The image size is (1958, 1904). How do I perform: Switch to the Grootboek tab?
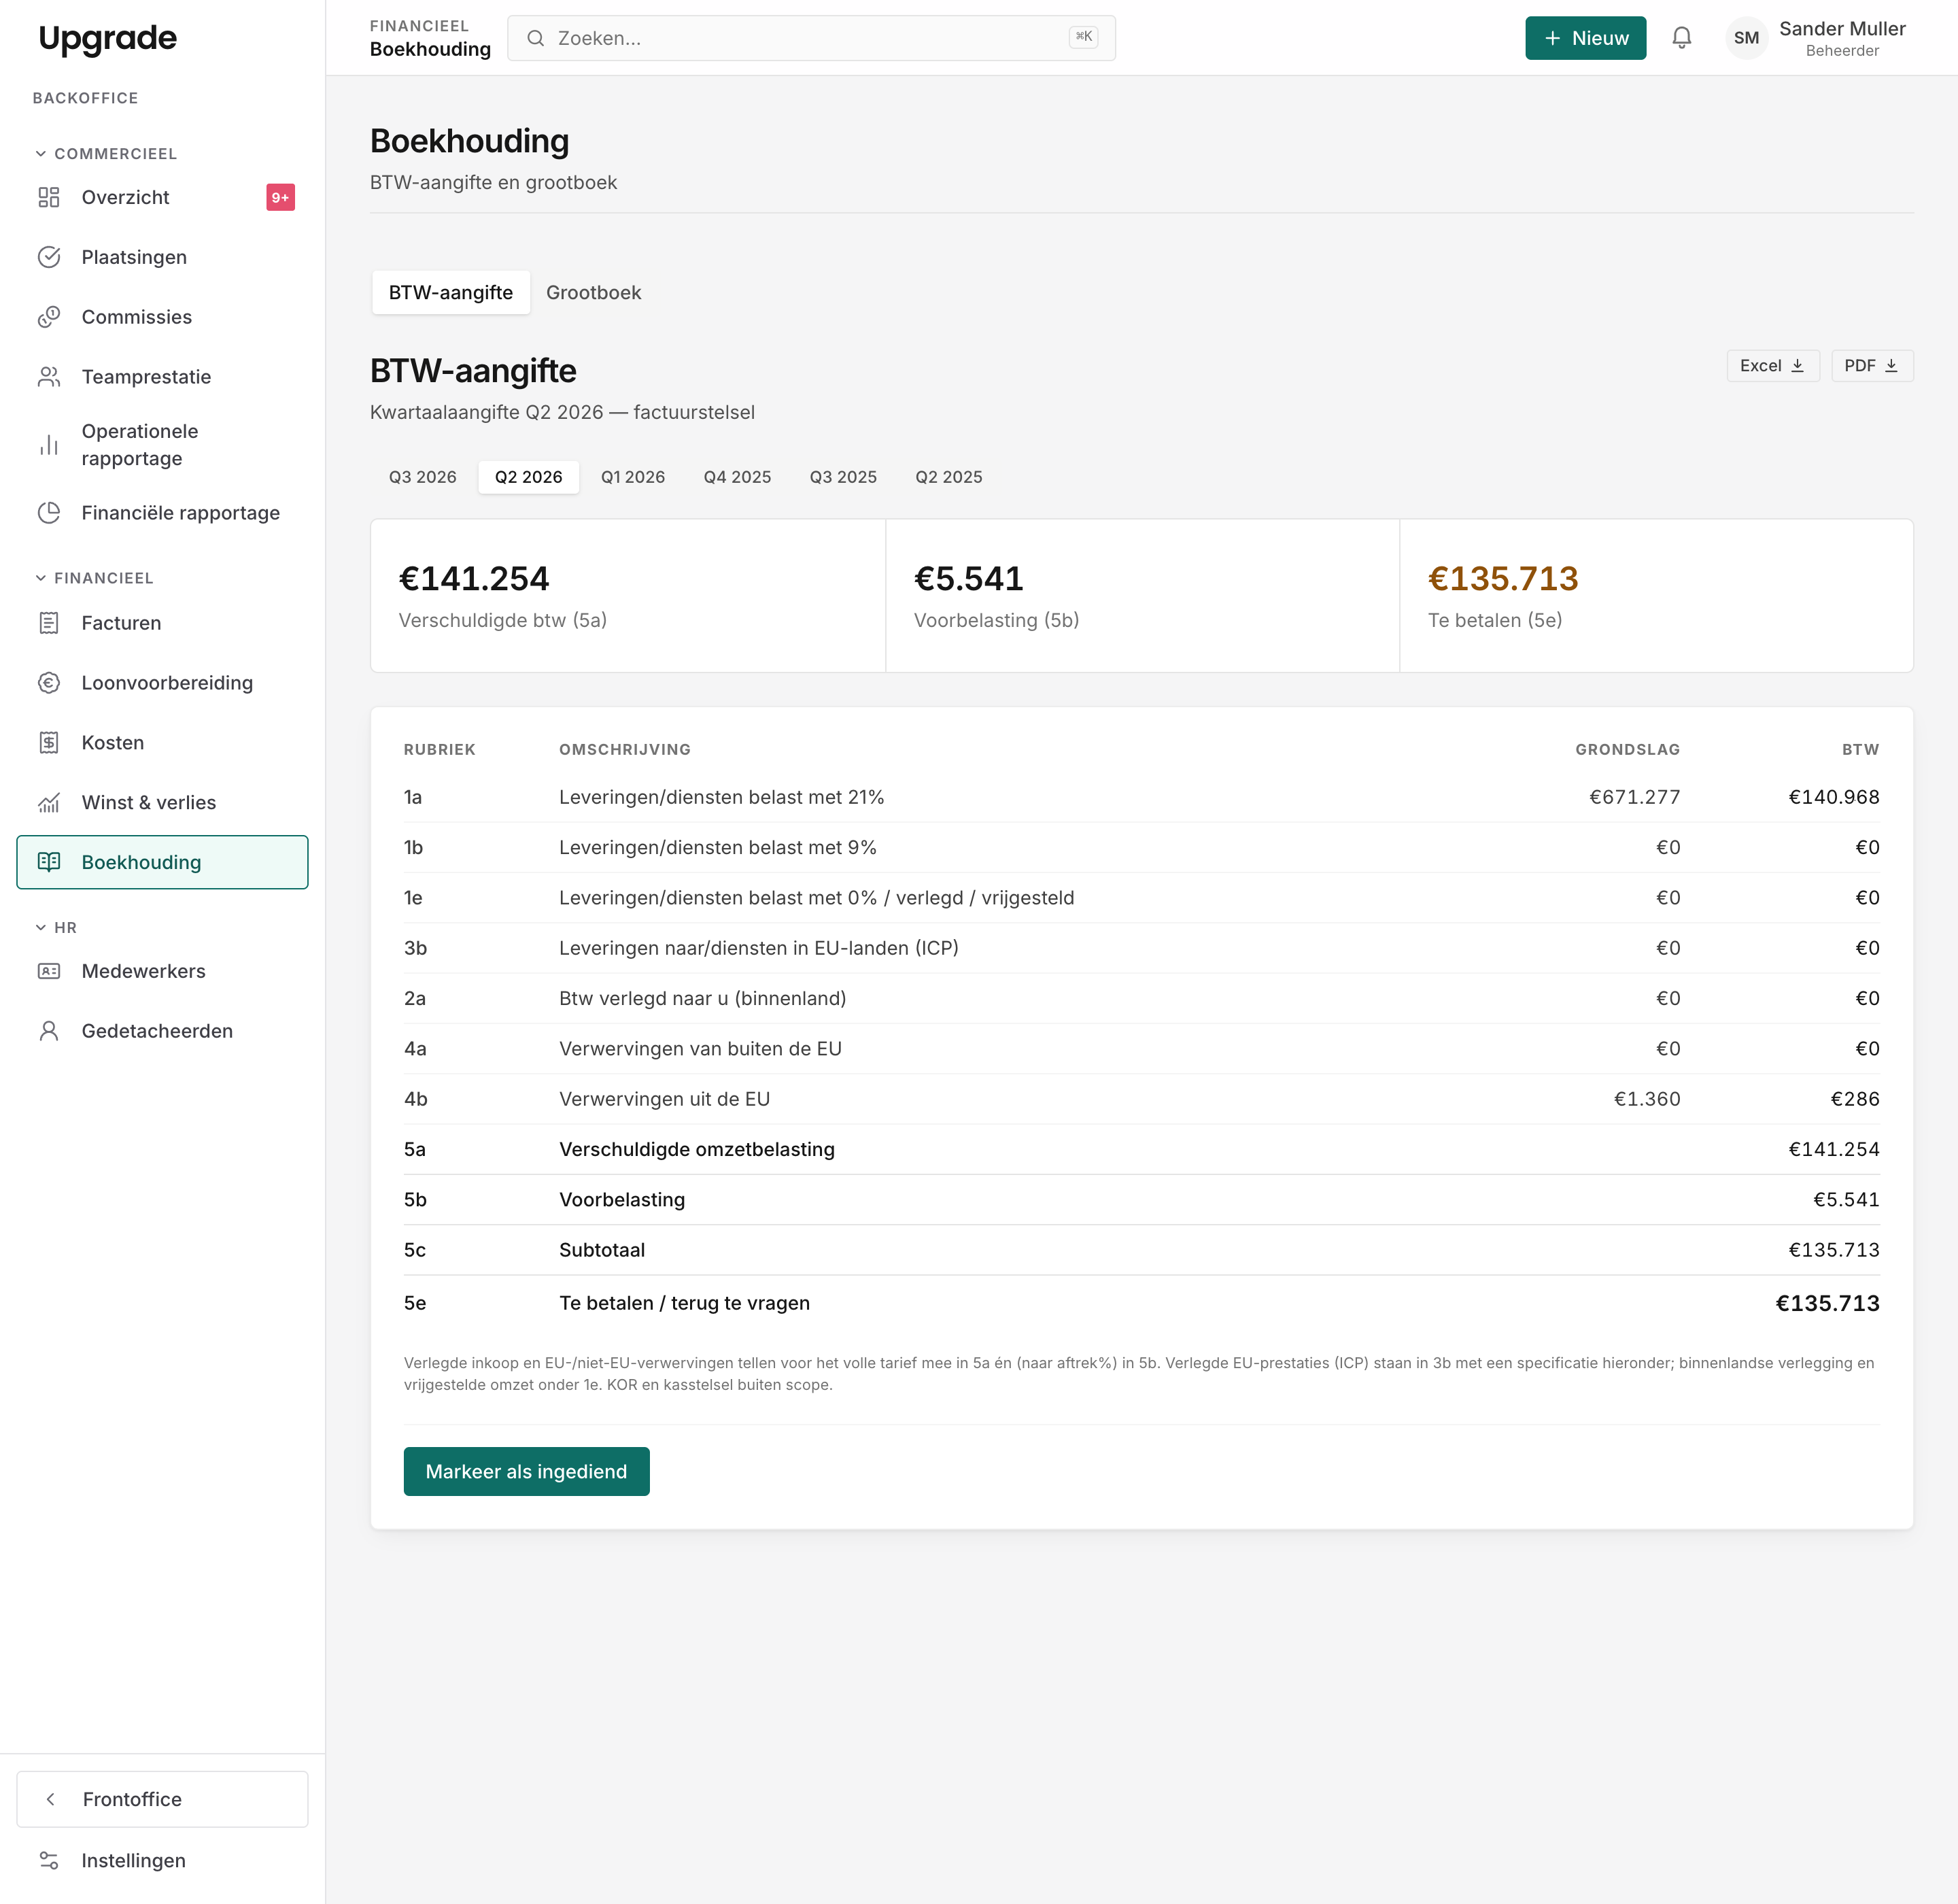[x=593, y=293]
